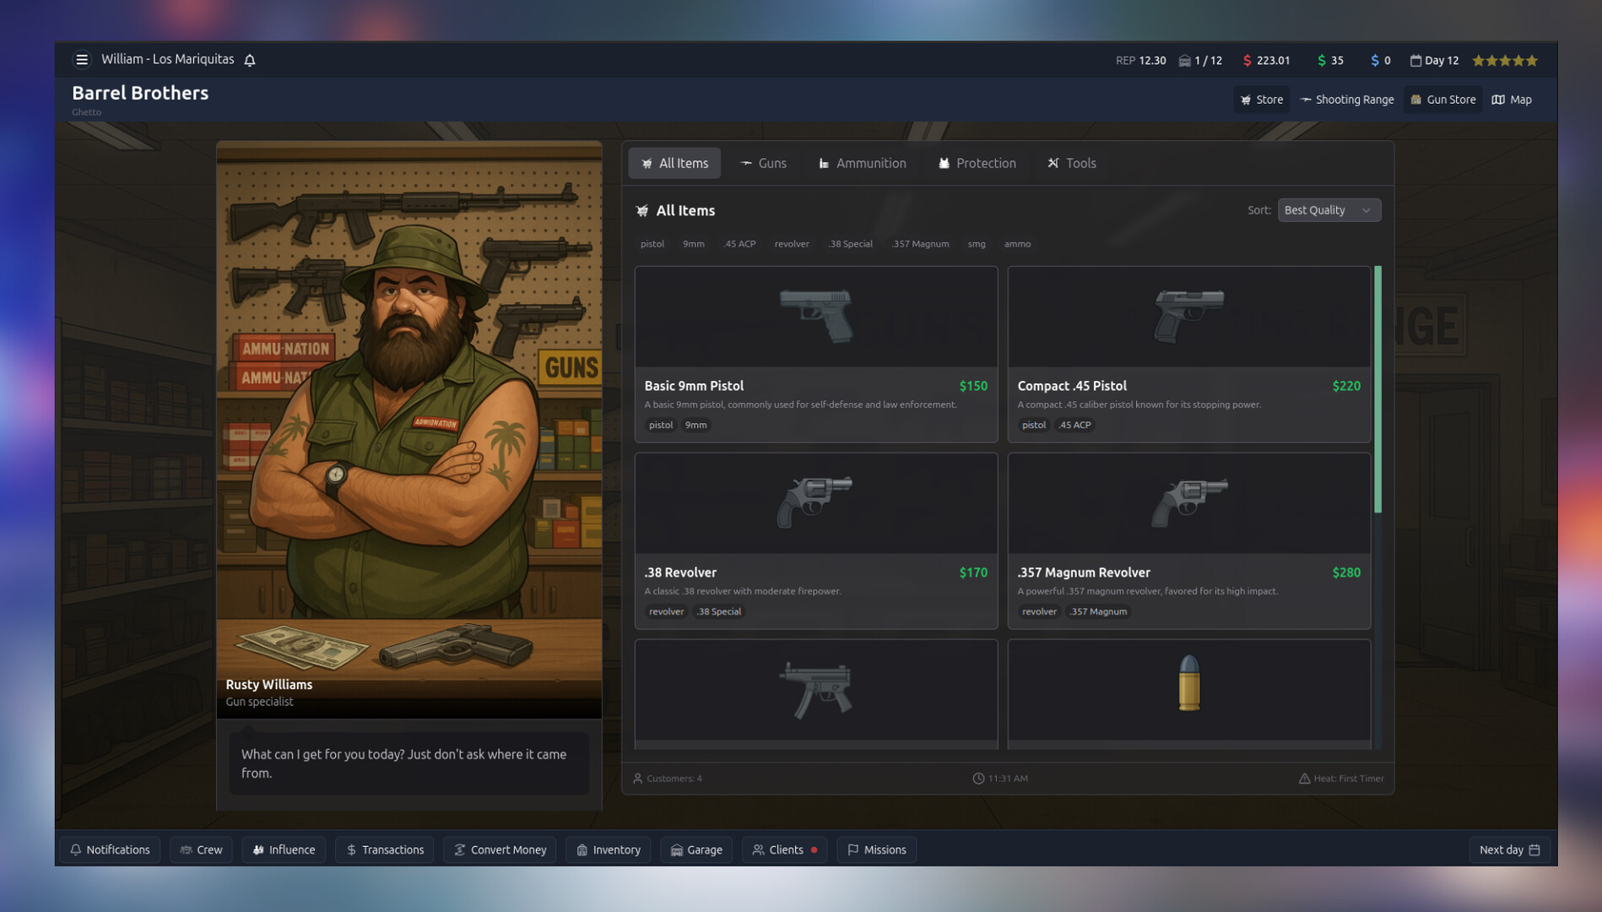This screenshot has width=1602, height=912.
Task: Select the Compact .45 Pistol listing
Action: [x=1188, y=355]
